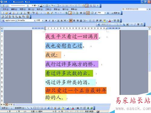
Task: Open the 绘图 Draw menu button
Action: pos(5,108)
